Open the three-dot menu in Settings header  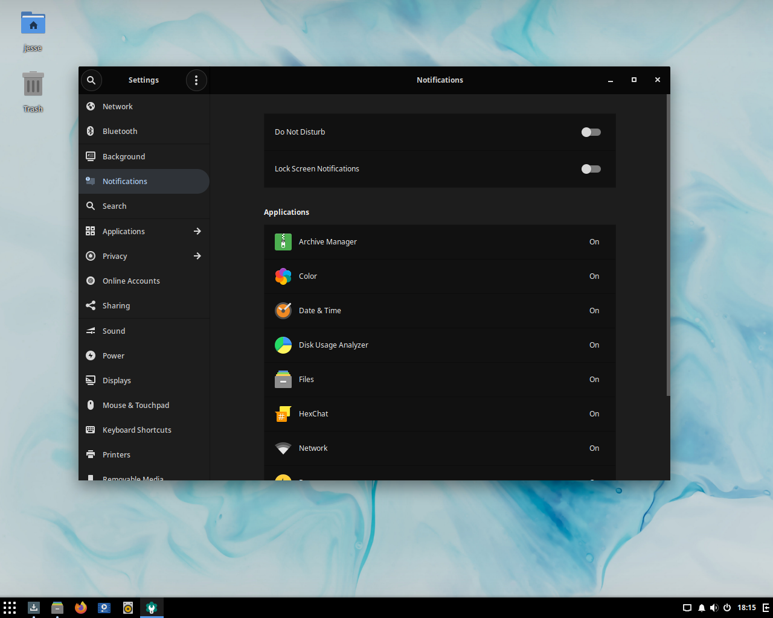tap(196, 80)
